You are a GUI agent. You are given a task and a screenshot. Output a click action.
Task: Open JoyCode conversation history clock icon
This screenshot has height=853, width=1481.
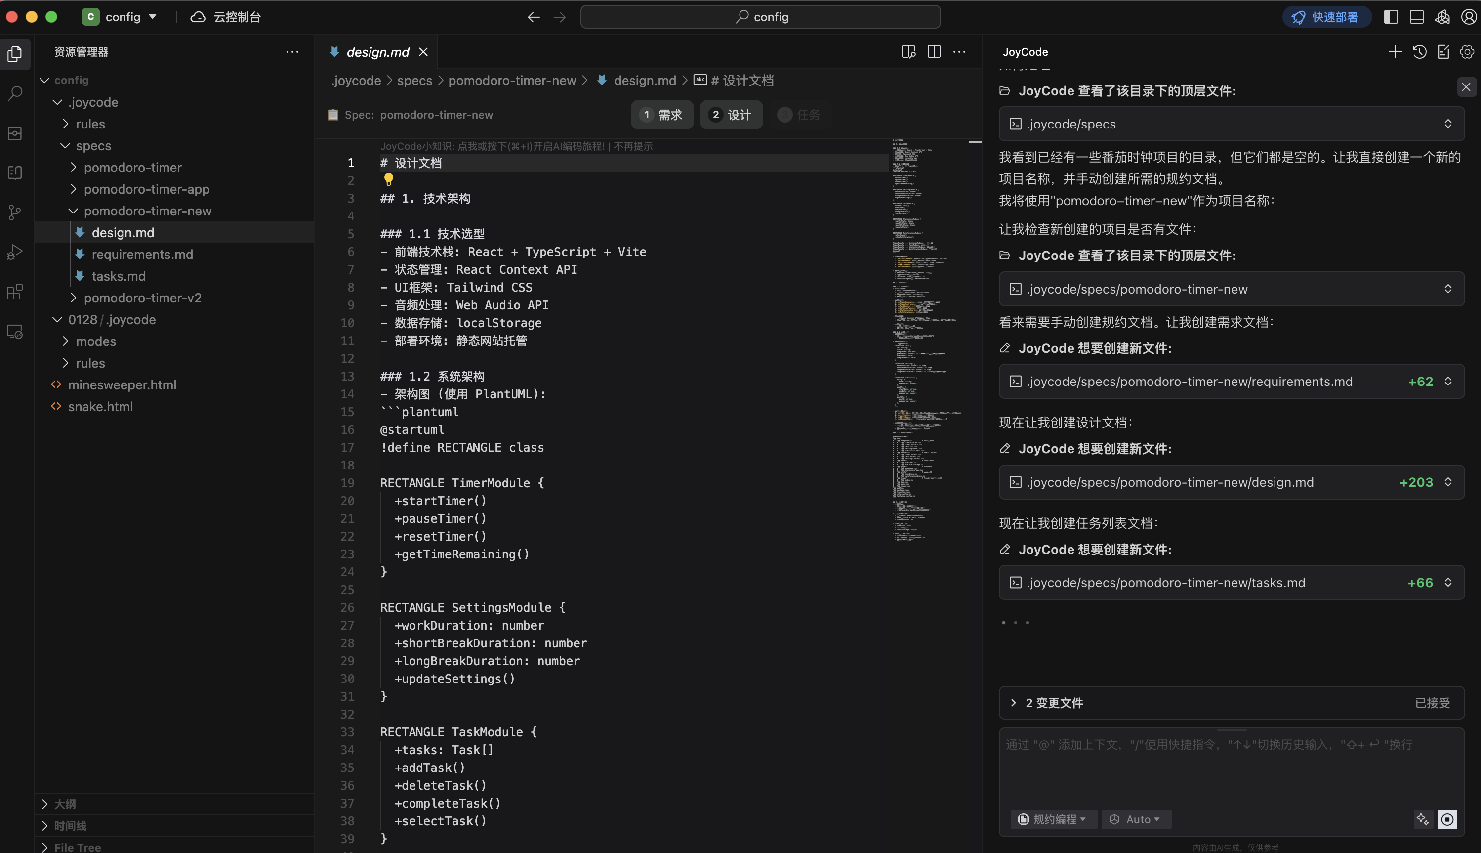1419,51
